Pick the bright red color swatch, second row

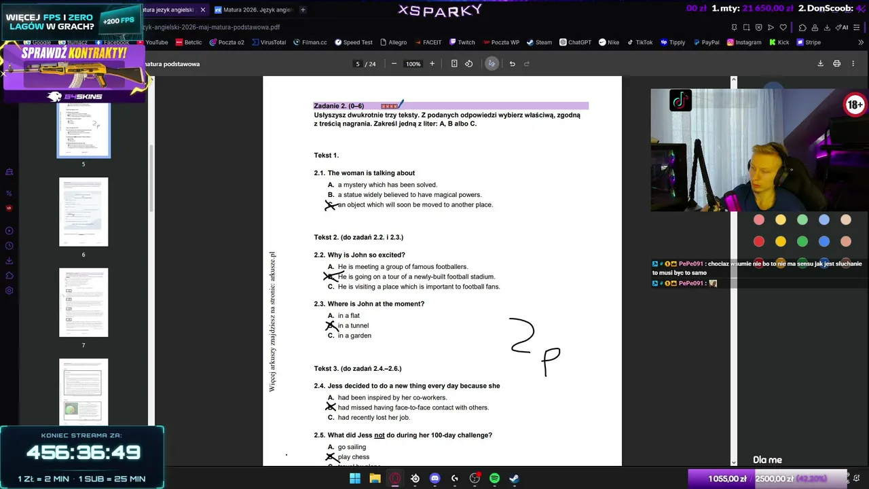(x=759, y=241)
